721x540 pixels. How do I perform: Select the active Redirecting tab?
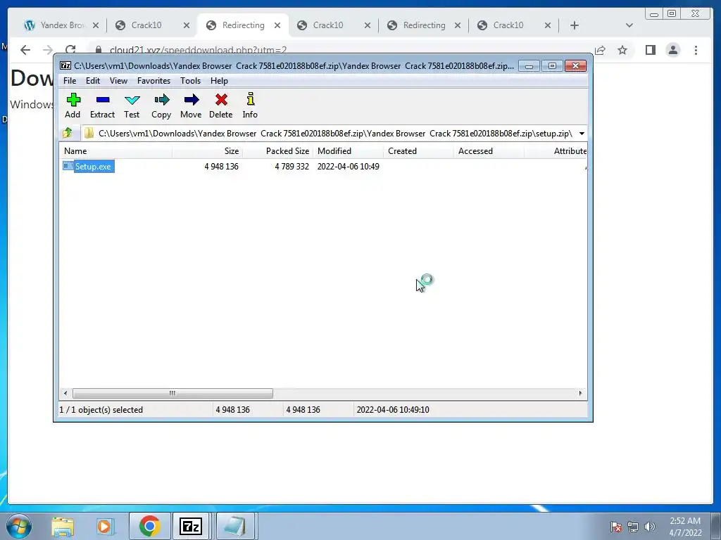[x=243, y=25]
